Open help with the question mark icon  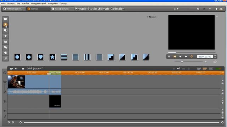210,9
